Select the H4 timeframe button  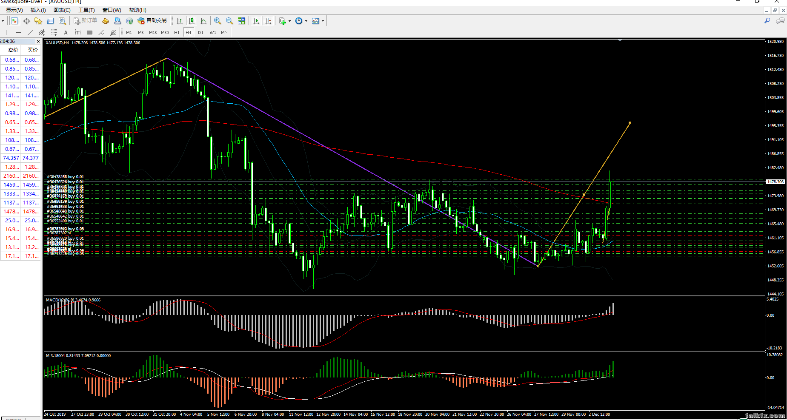pyautogui.click(x=189, y=32)
